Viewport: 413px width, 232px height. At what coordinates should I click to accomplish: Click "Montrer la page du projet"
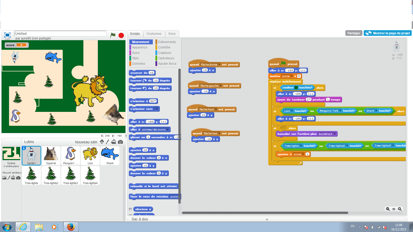388,33
